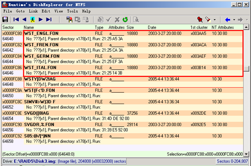Click the NT Attributes column header

tap(223, 27)
